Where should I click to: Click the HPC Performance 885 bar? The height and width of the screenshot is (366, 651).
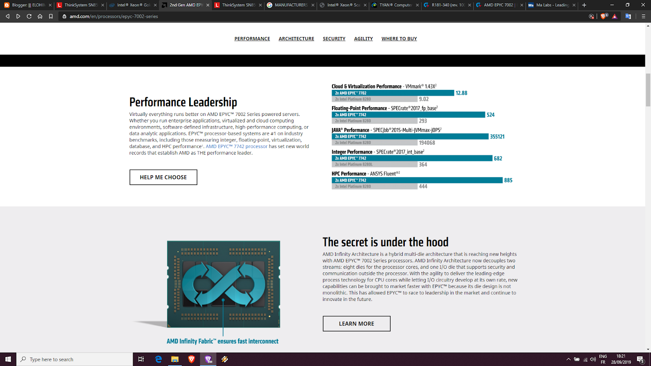417,180
